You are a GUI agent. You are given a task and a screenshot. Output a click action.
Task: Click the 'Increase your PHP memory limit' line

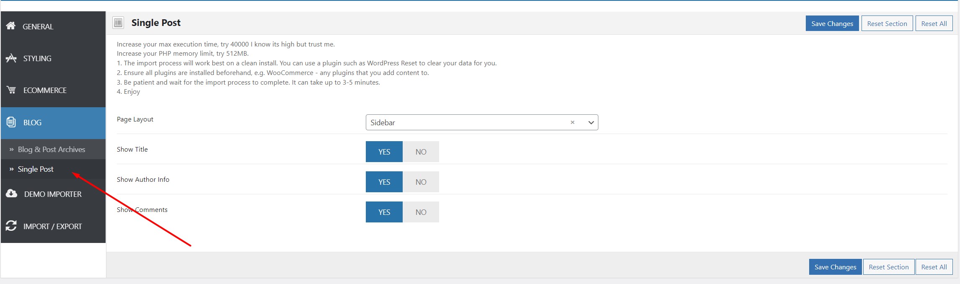(183, 54)
